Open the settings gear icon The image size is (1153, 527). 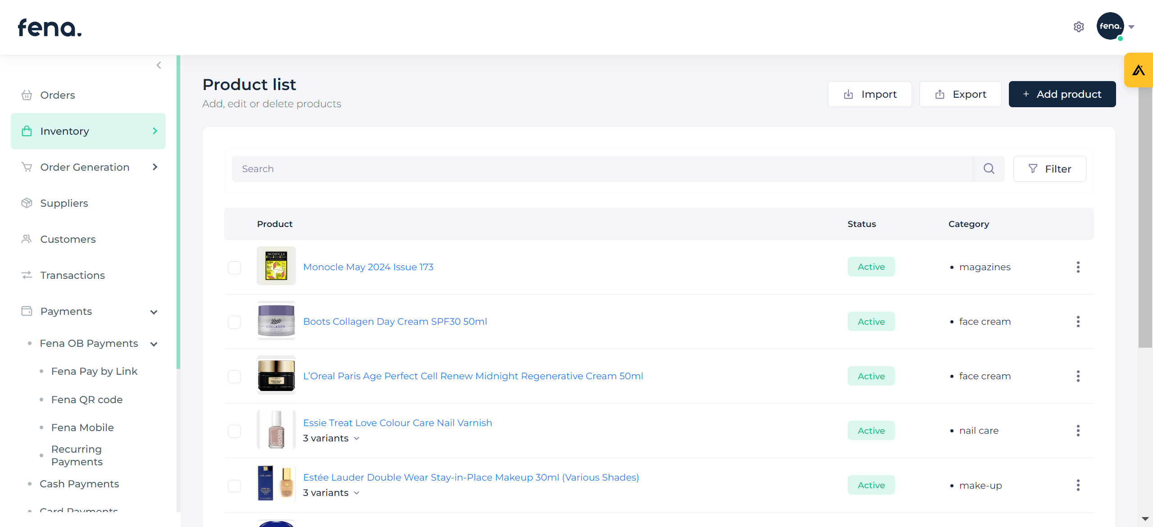coord(1078,27)
